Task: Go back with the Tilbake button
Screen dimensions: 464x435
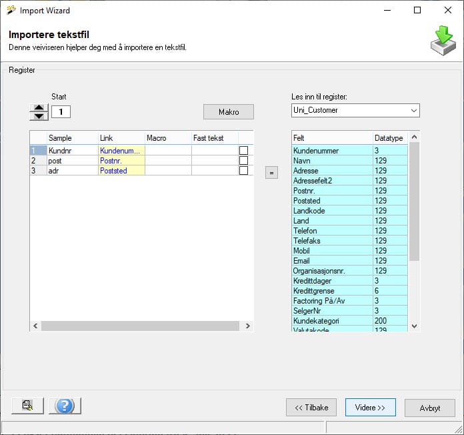Action: click(x=311, y=408)
